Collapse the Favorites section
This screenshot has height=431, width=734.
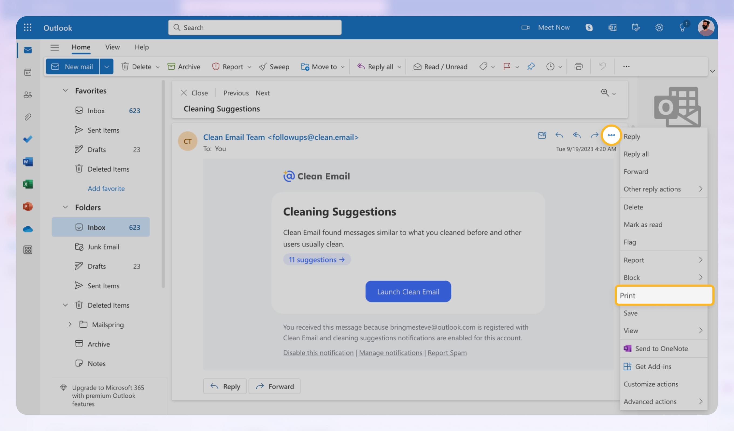tap(65, 91)
